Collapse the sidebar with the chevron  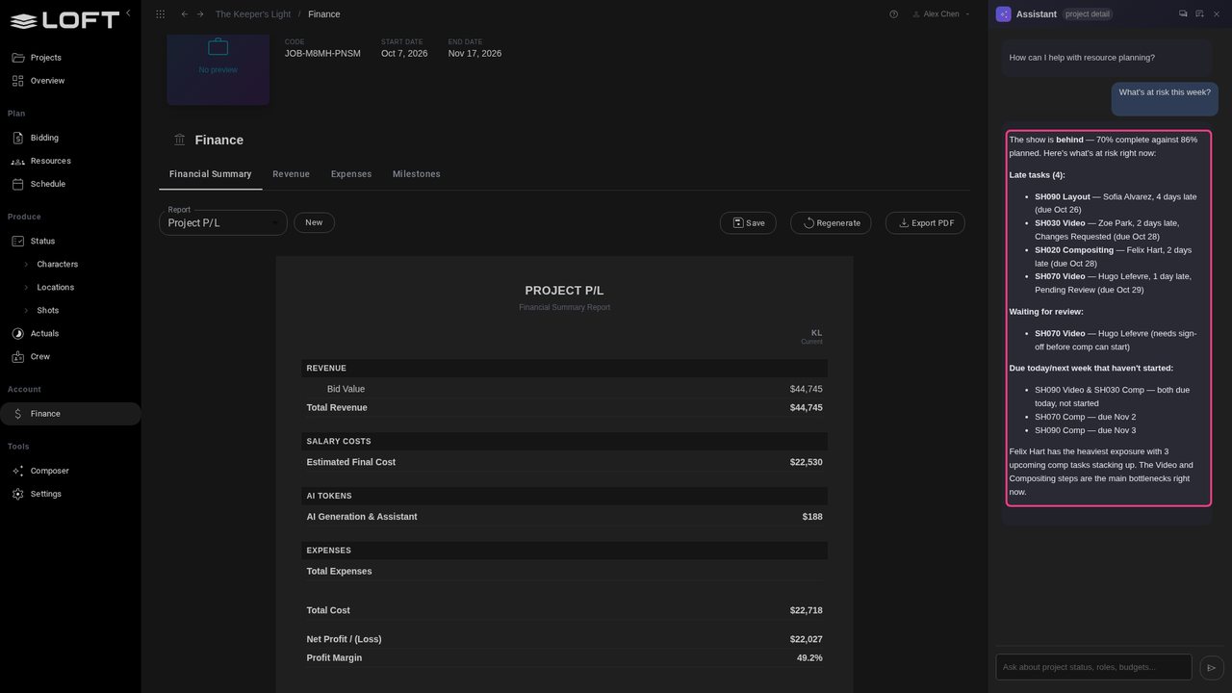point(128,13)
